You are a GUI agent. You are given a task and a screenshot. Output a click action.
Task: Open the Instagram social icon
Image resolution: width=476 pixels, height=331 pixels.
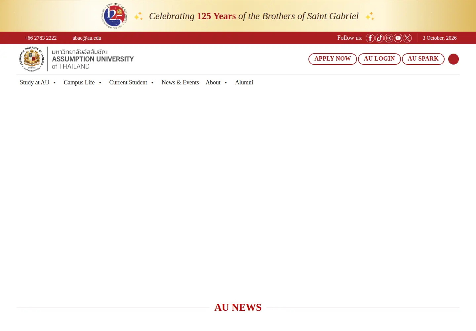(389, 38)
